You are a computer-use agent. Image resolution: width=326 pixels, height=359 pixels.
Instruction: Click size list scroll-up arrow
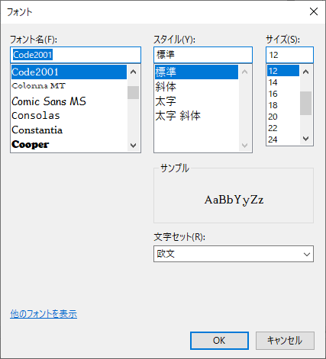[306, 72]
